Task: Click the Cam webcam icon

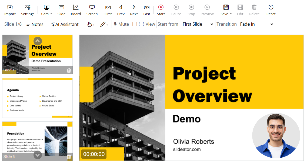Action: 46,8
